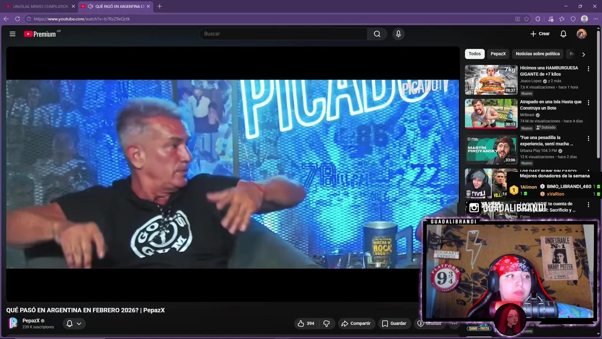The height and width of the screenshot is (339, 602).
Task: Click the Crear button
Action: [540, 34]
